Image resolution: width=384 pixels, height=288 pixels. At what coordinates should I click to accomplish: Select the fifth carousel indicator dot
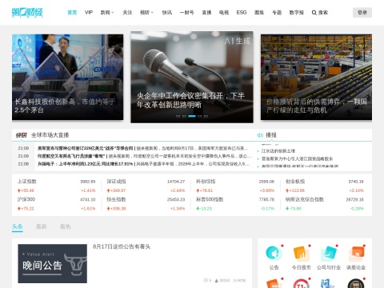tap(206, 116)
